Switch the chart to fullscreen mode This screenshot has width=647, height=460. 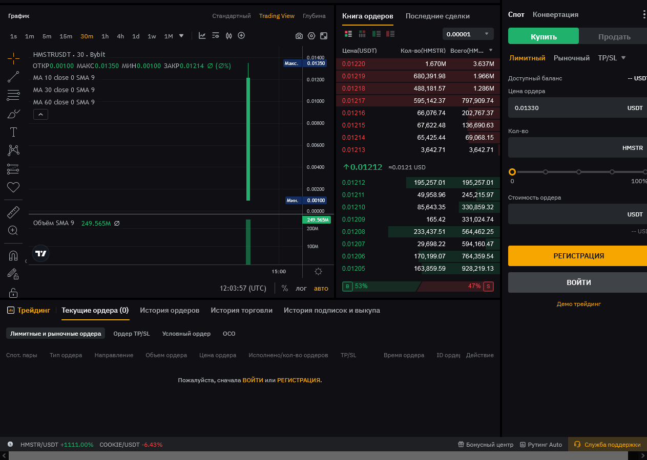[324, 36]
